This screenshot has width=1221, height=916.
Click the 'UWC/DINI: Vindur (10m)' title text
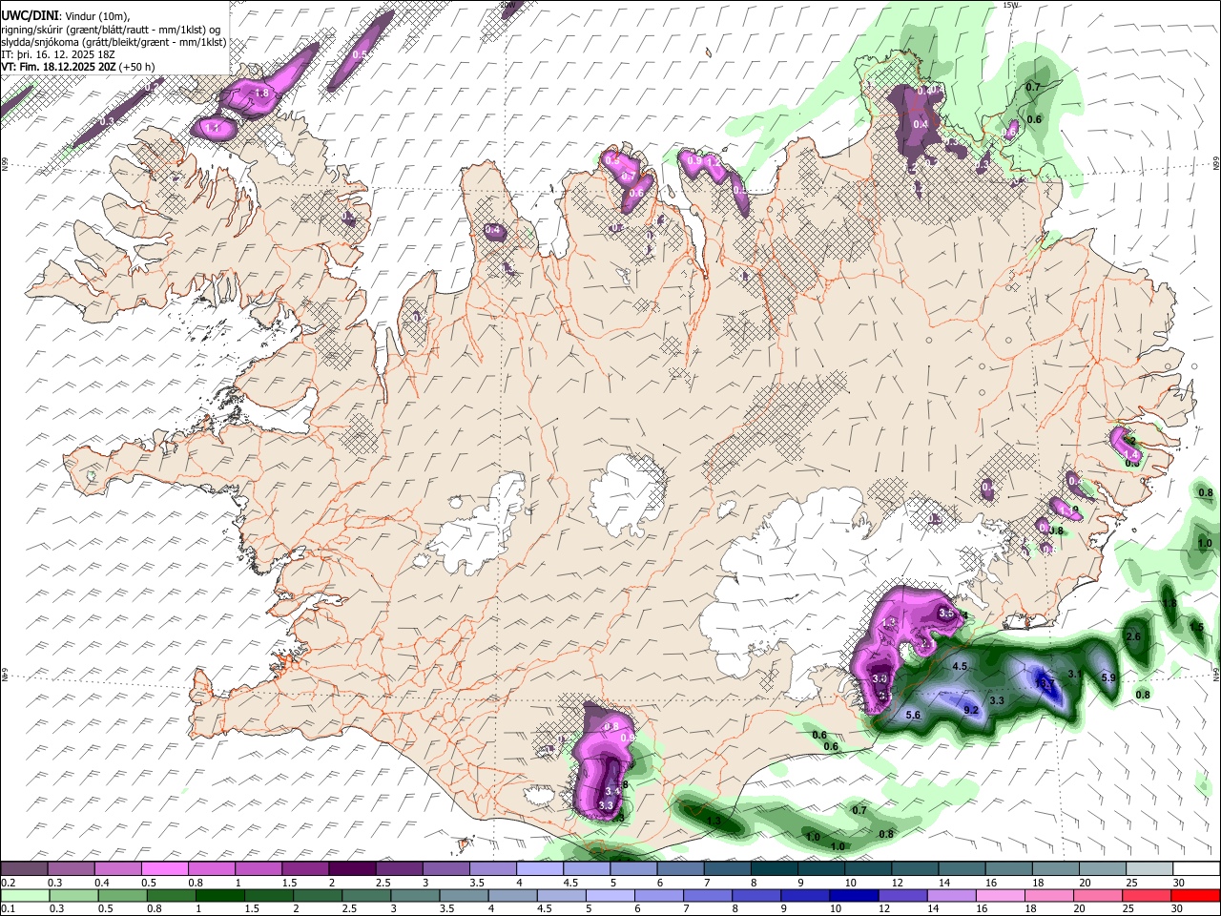(65, 15)
